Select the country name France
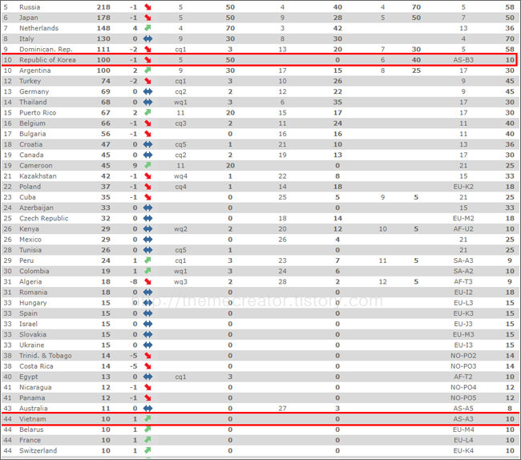The image size is (521, 460). point(30,441)
